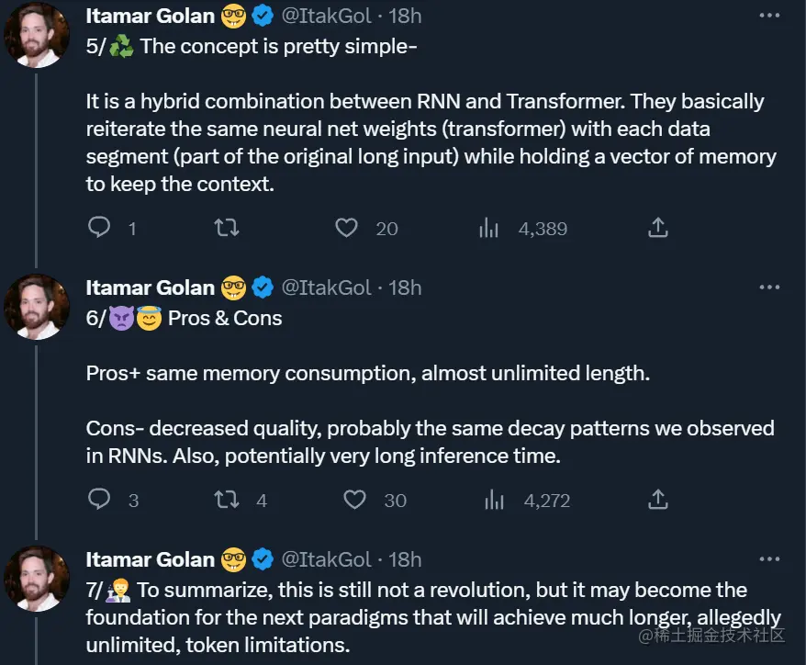Open more options on the 7/ tweet
806x665 pixels.
(769, 559)
